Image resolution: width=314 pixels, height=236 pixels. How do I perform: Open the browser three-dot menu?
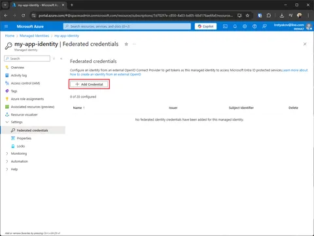308,16
